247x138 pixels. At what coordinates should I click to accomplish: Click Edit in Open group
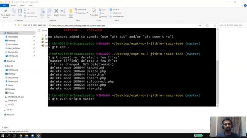pyautogui.click(x=102, y=13)
